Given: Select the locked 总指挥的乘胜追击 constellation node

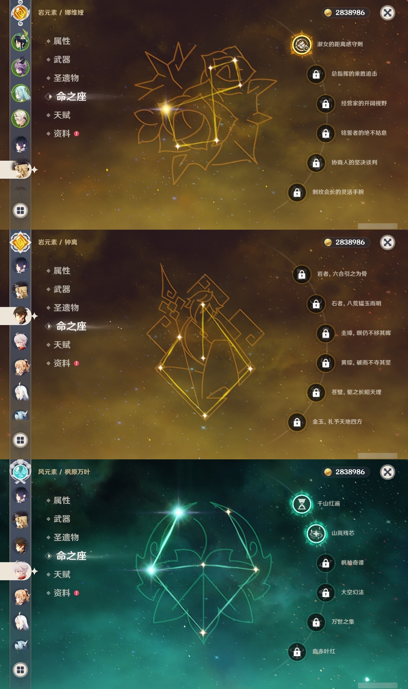Looking at the screenshot, I should pyautogui.click(x=316, y=74).
